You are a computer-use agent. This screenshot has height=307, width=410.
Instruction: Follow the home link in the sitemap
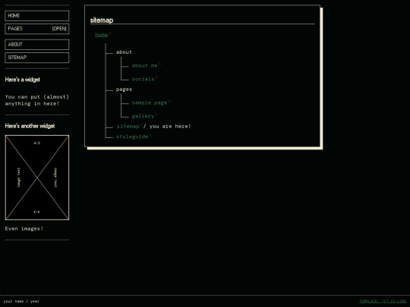(x=102, y=35)
